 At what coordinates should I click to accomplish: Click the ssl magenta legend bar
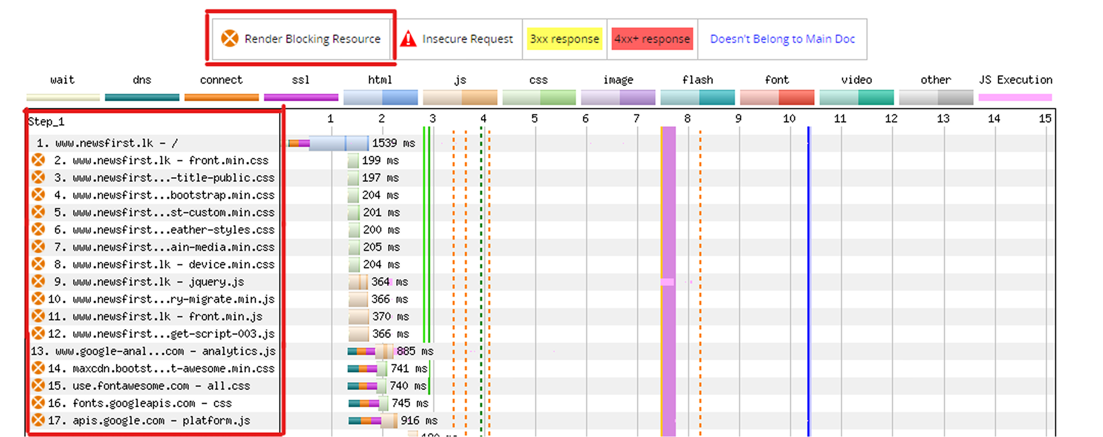point(301,97)
